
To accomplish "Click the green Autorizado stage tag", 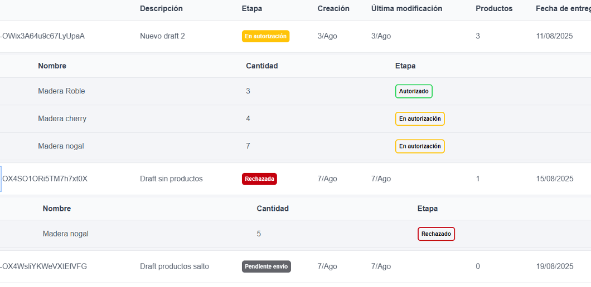I will [414, 91].
